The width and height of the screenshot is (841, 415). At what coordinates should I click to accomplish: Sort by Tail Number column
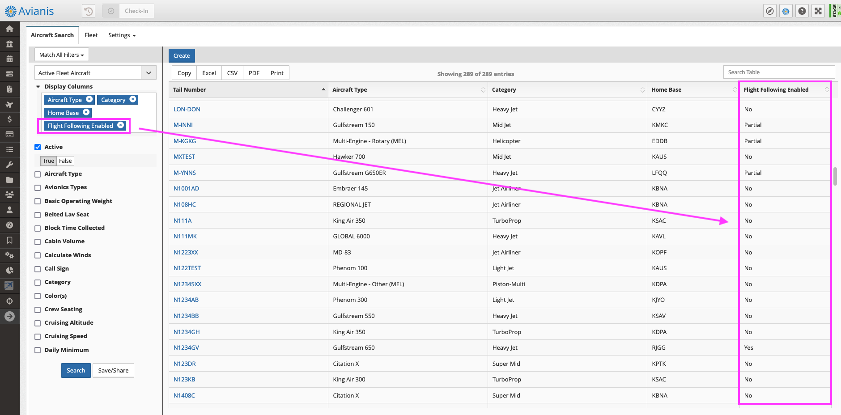248,90
